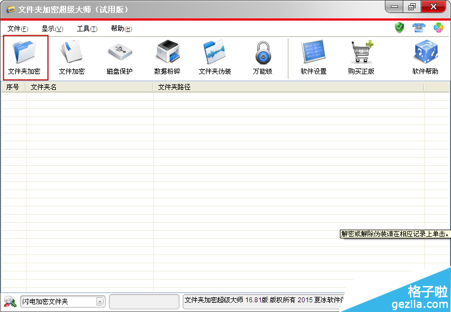Click the 文件夹加密超级大师 16.81版 copyright text
This screenshot has height=312, width=451.
[264, 300]
